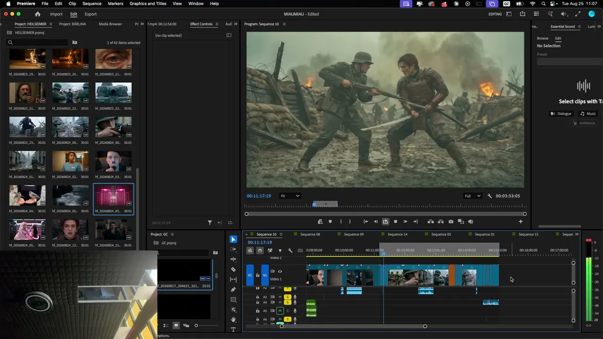Toggle V1 source patching button
Image resolution: width=603 pixels, height=339 pixels.
[250, 275]
